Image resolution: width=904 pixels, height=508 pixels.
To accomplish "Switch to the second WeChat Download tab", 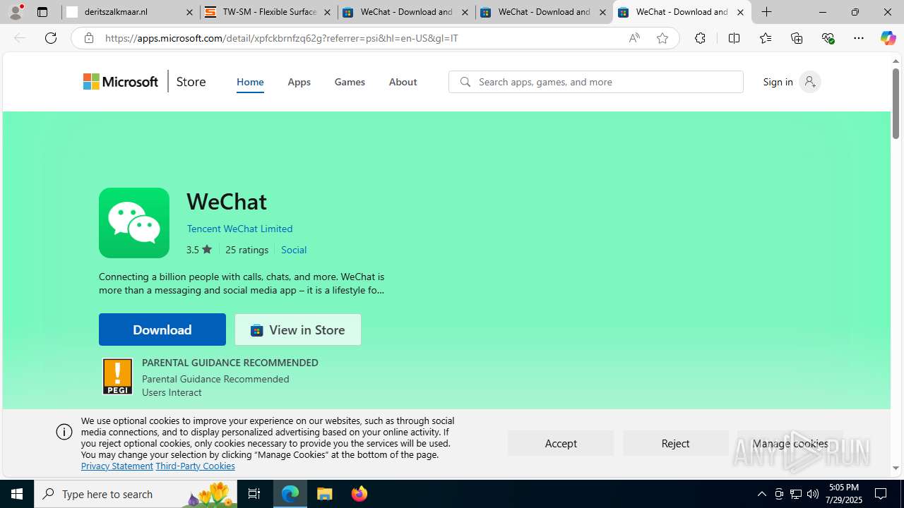I will tap(544, 12).
